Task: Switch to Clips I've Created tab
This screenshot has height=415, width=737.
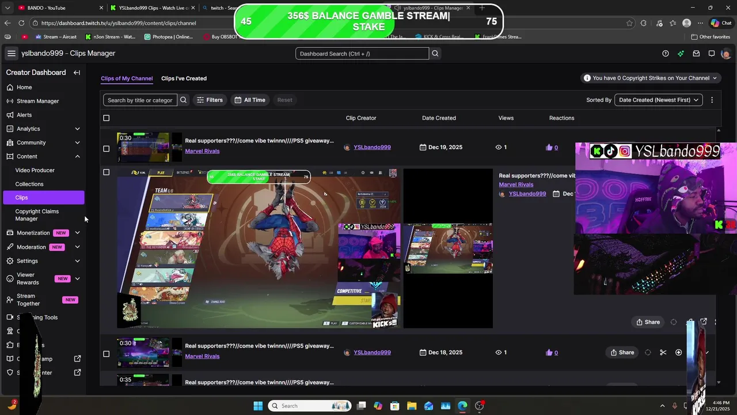Action: pos(184,78)
